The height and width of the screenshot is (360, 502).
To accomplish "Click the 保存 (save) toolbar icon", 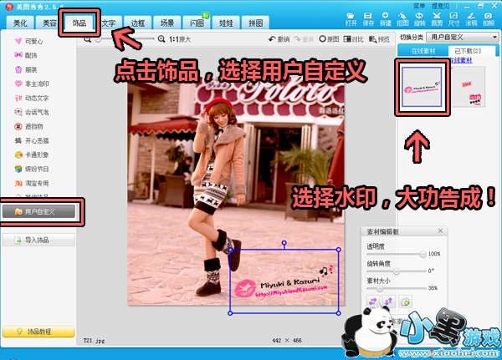I will click(368, 19).
